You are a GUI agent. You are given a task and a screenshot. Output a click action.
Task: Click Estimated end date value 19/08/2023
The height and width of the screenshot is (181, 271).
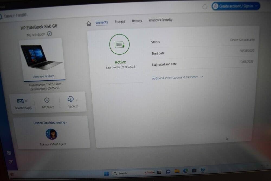pyautogui.click(x=246, y=62)
